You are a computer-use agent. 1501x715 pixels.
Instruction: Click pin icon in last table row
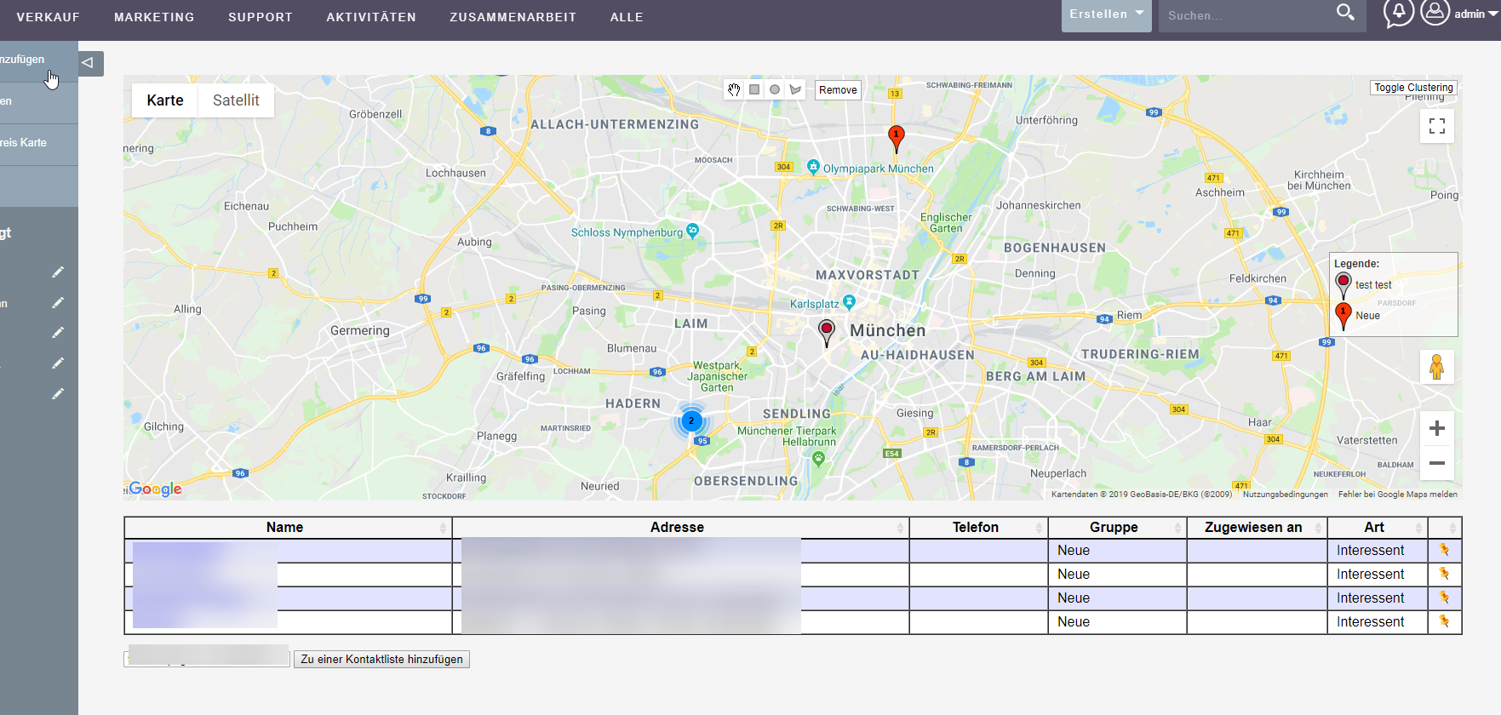tap(1444, 621)
